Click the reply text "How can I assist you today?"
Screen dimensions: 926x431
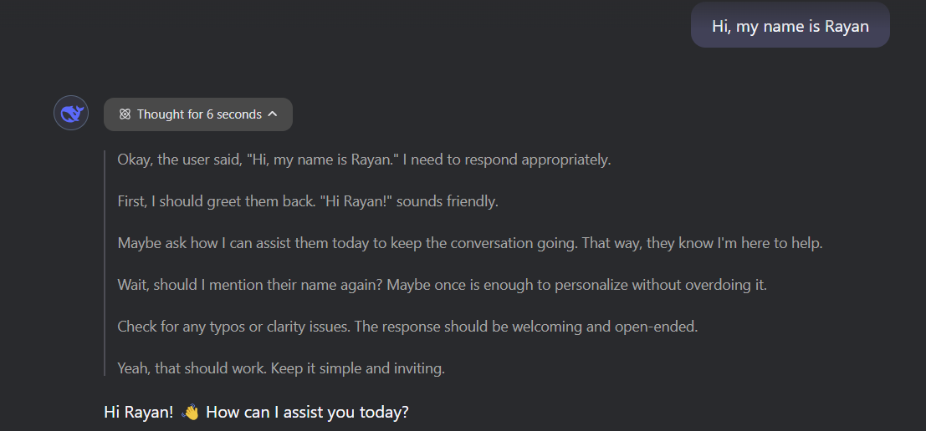click(307, 412)
